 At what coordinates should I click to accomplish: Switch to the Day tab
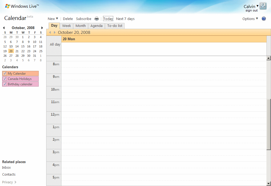(54, 26)
